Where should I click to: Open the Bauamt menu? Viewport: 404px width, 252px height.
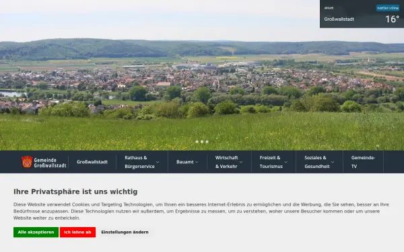(x=184, y=162)
